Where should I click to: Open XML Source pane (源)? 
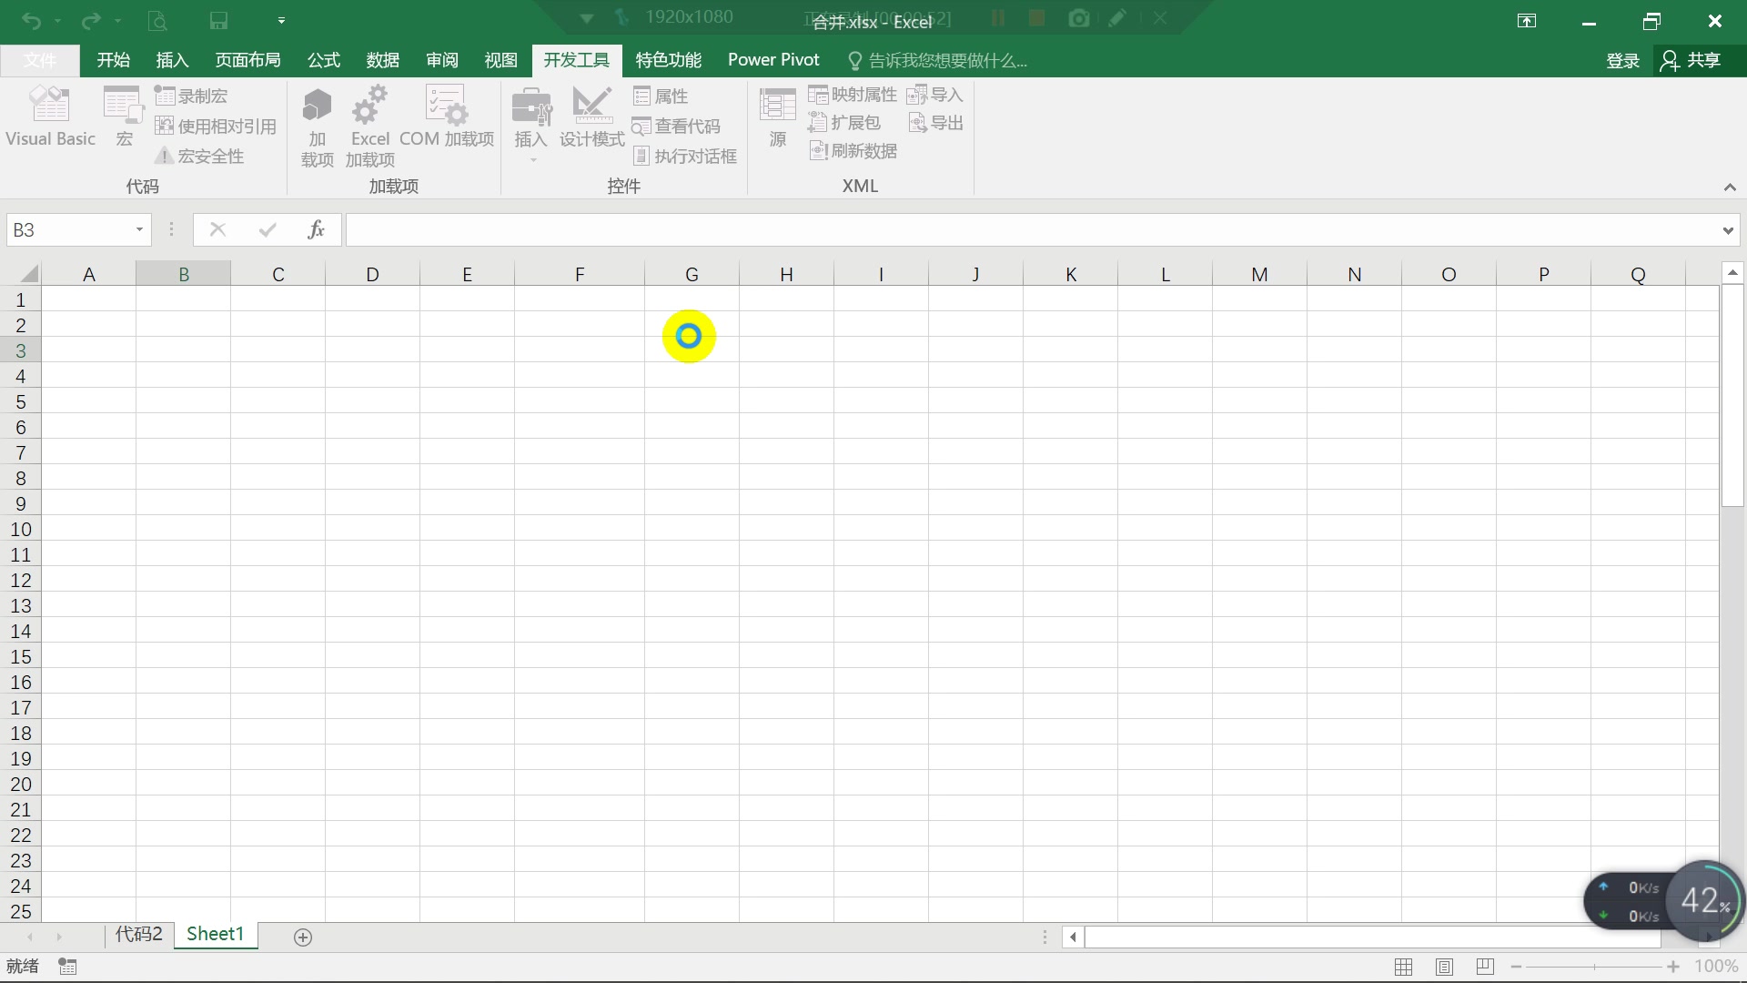point(777,116)
